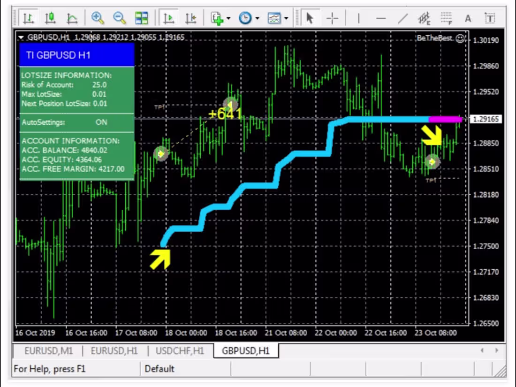Toggle chart auto scroll
The width and height of the screenshot is (516, 387).
[168, 18]
